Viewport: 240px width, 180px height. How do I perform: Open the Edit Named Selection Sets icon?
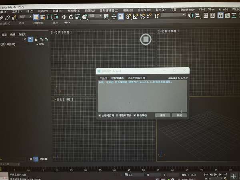click(x=157, y=16)
